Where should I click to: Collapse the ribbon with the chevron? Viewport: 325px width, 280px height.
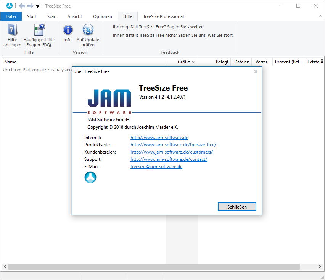(x=320, y=16)
